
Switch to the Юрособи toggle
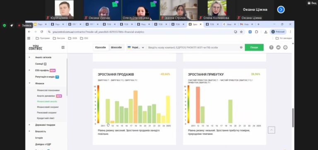pos(101,48)
